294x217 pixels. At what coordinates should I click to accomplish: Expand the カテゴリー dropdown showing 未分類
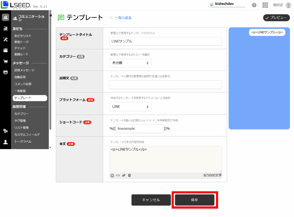click(x=130, y=63)
